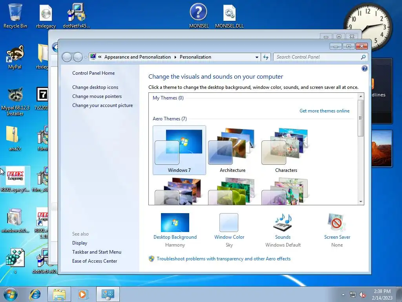Click Appearance and Personalization breadcrumb
Viewport: 402px width, 302px height.
137,57
